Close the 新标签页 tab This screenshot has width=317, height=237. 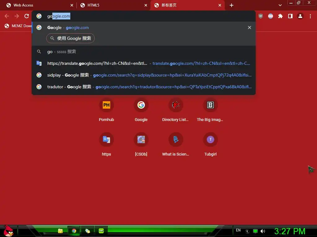pyautogui.click(x=220, y=5)
